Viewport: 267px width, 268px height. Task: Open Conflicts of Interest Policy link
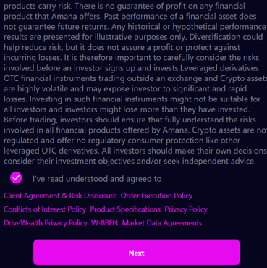tap(45, 209)
